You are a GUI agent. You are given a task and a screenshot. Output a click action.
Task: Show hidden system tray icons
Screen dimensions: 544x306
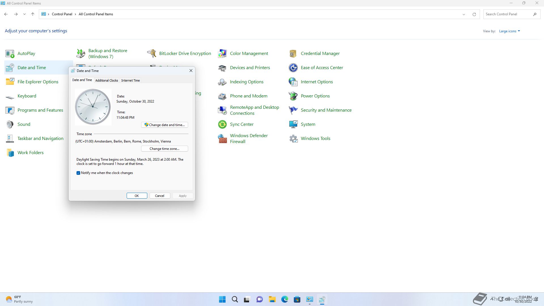click(492, 299)
